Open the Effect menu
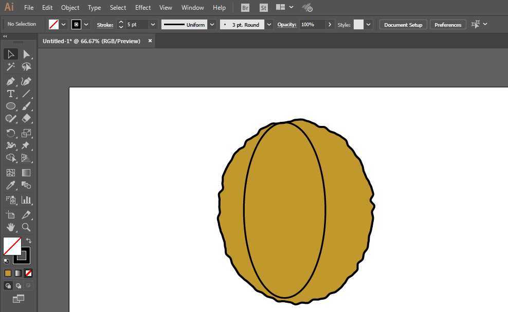508x312 pixels. 143,7
